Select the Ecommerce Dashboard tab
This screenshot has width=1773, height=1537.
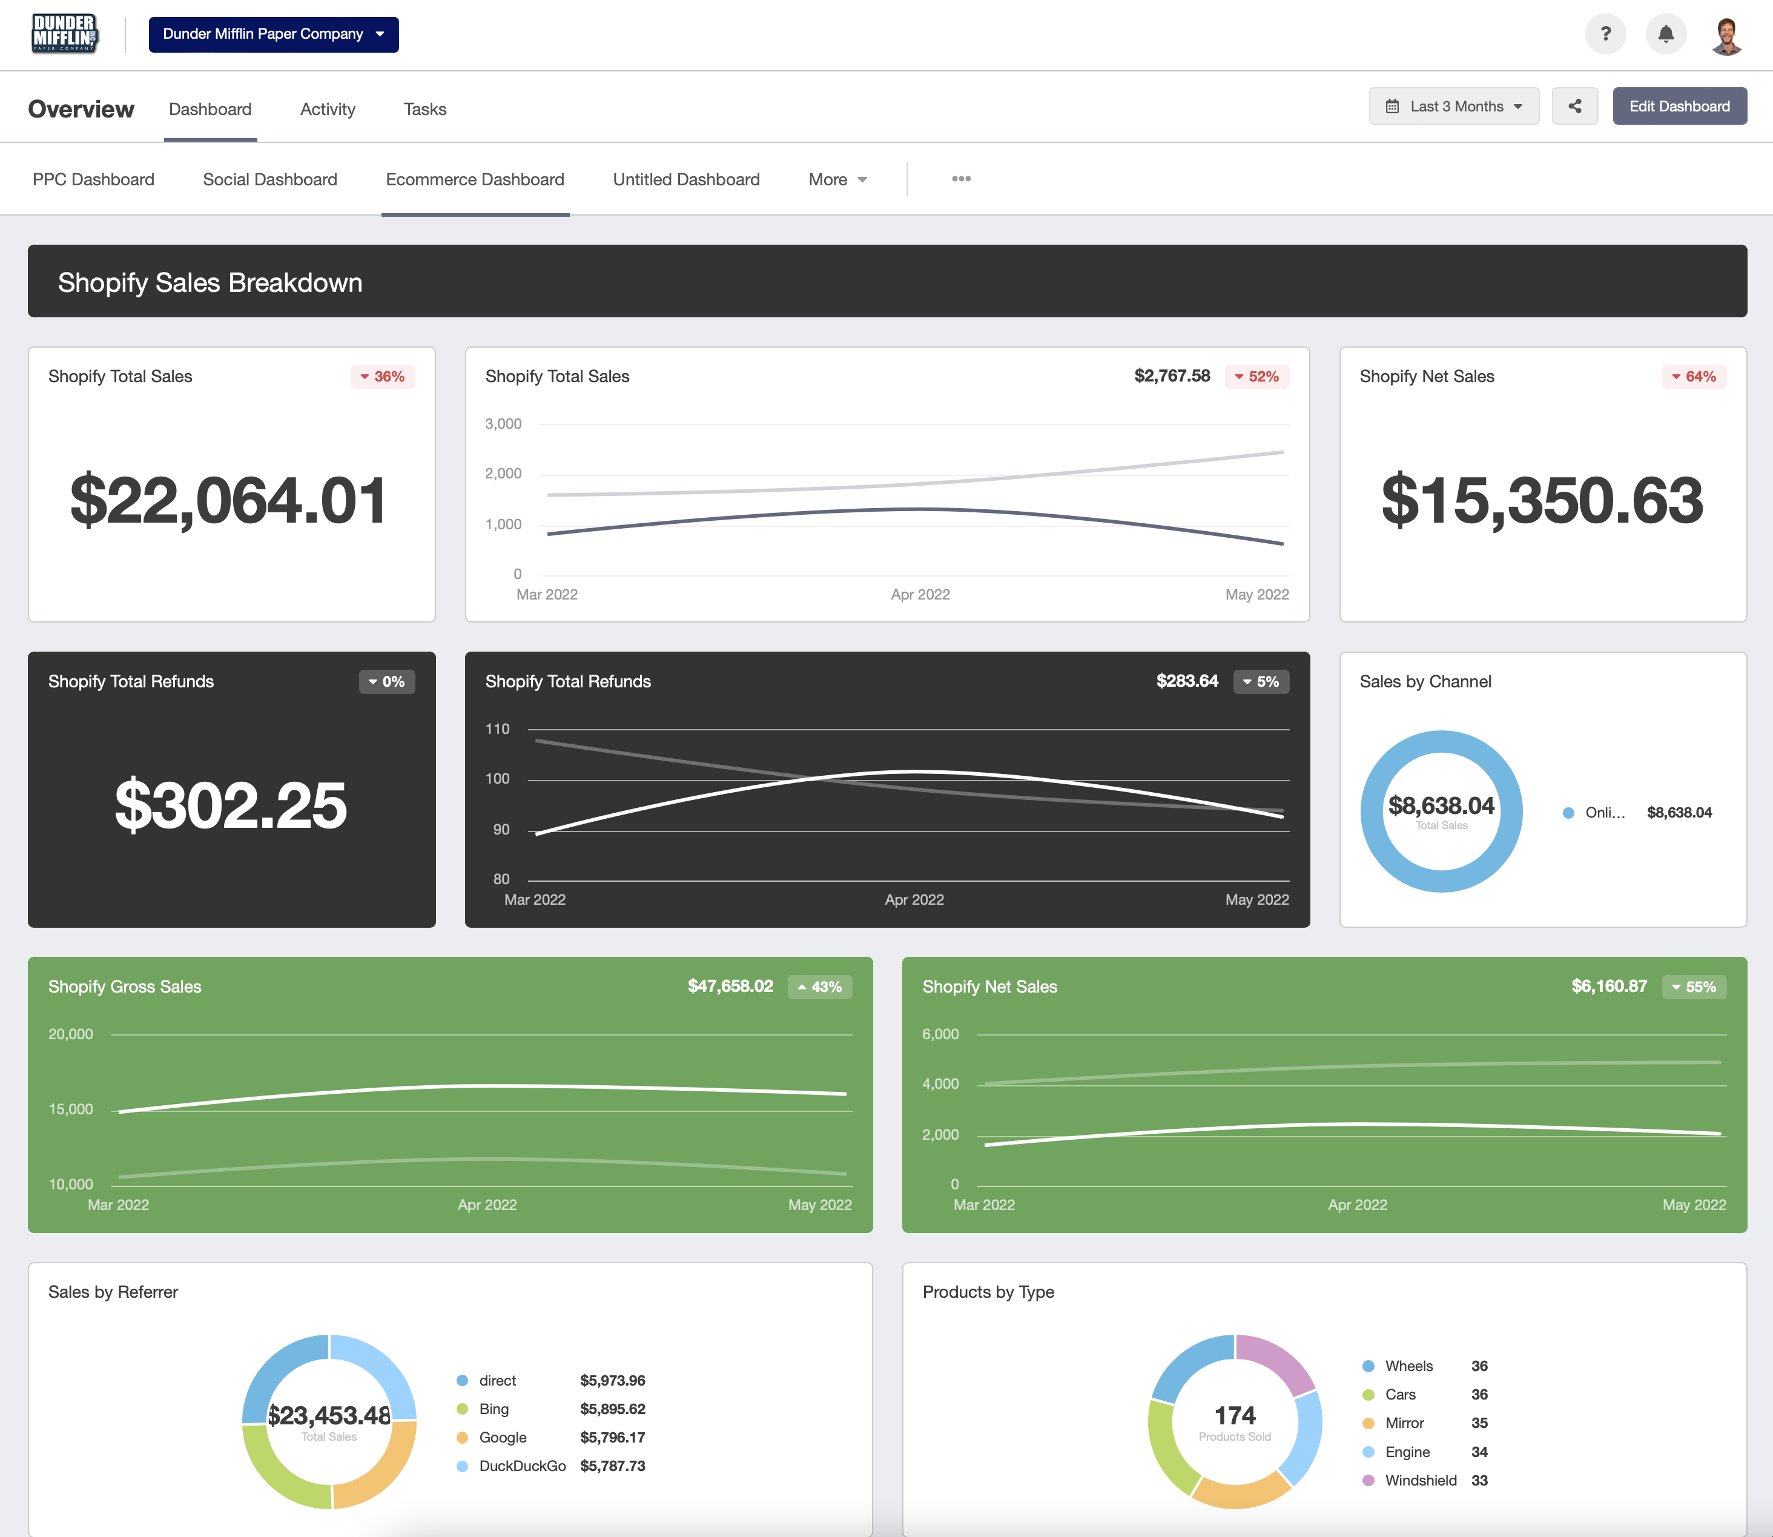coord(475,178)
